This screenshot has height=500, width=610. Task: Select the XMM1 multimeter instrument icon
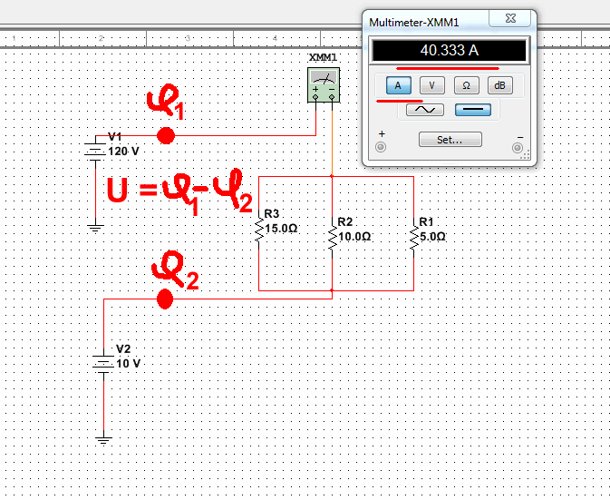pos(324,86)
